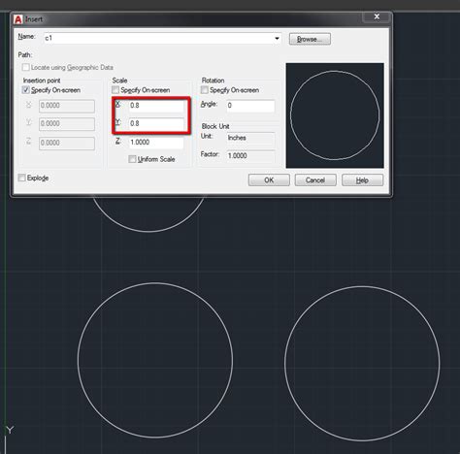Click the Scale X input field
460x454 pixels.
pos(156,106)
